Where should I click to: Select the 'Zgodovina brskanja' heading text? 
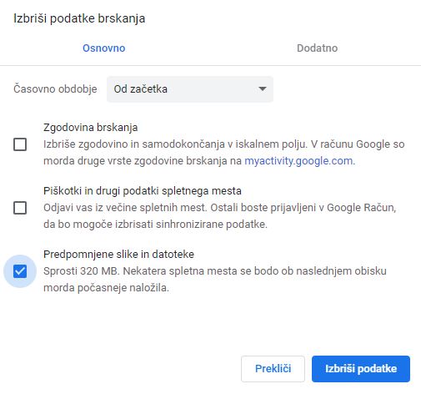pos(91,128)
